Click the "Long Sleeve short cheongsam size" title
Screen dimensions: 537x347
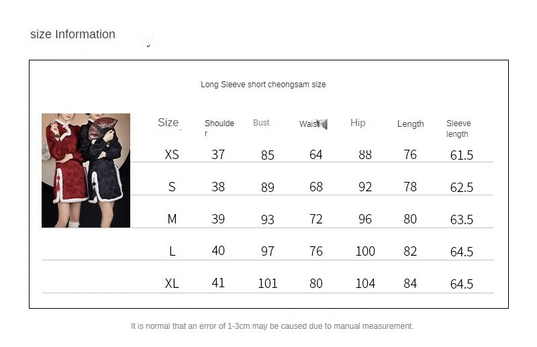click(x=263, y=85)
